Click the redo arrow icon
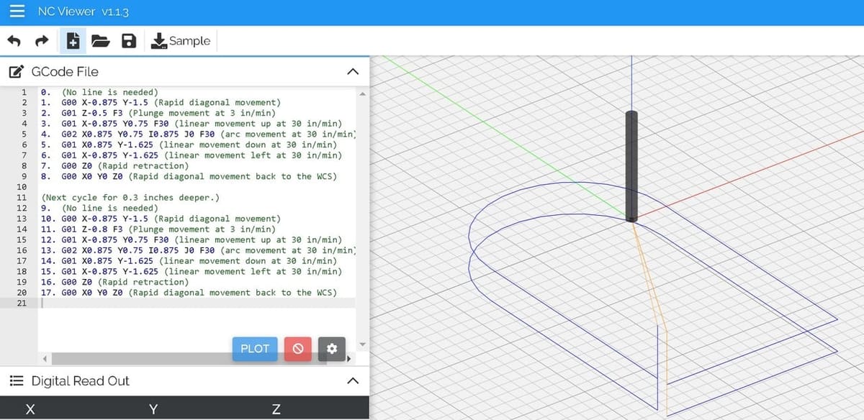The image size is (864, 420). point(42,41)
